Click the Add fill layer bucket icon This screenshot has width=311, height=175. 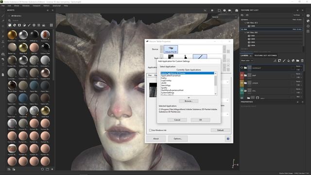[x=289, y=61]
